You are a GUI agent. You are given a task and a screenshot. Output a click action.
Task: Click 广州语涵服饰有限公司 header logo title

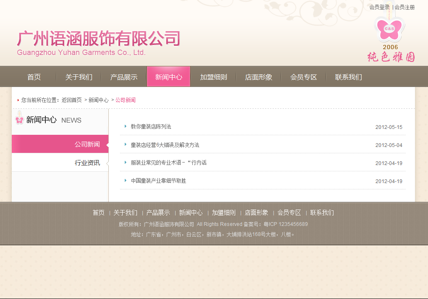click(x=99, y=38)
